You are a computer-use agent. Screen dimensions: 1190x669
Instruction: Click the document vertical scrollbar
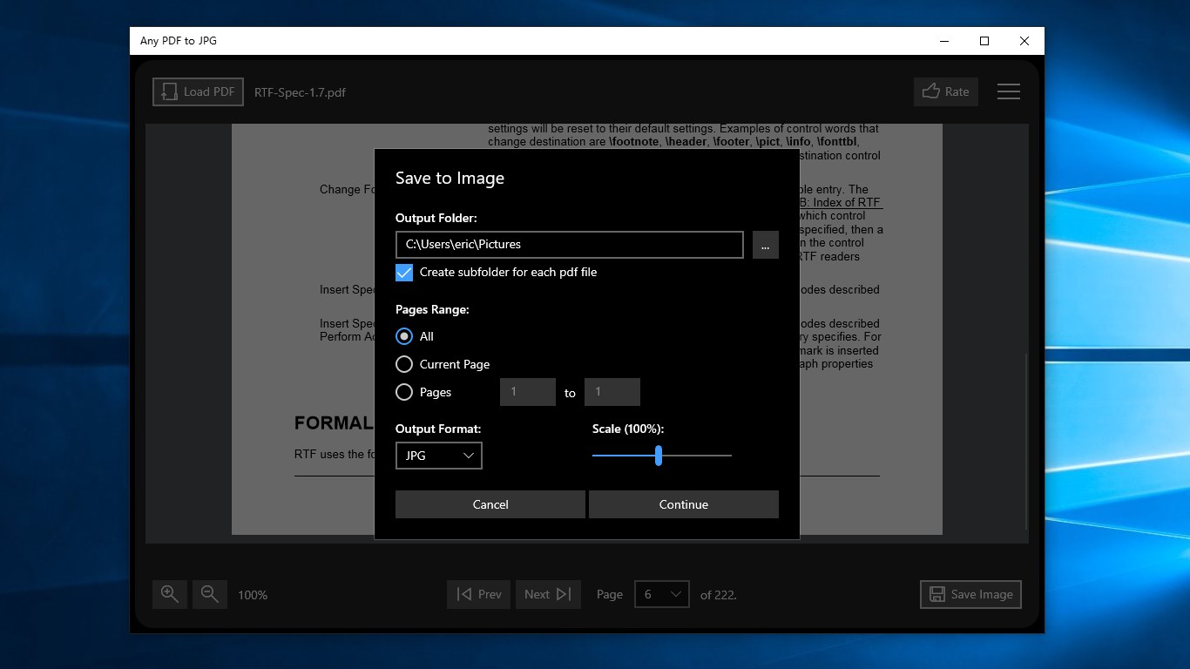coord(1027,443)
